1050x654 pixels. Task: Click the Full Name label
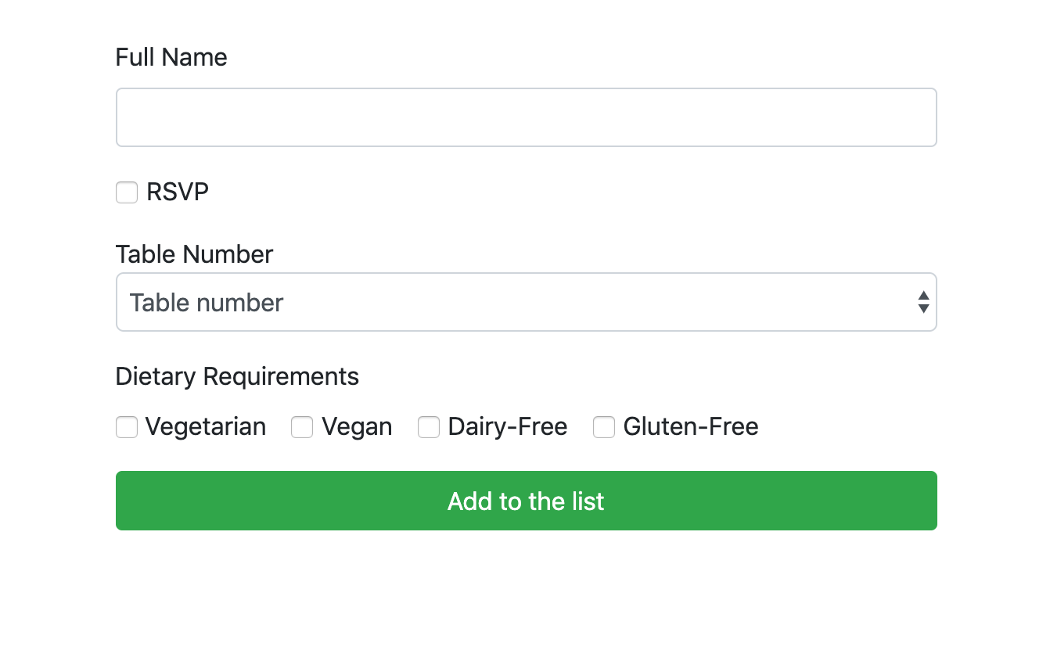point(171,57)
